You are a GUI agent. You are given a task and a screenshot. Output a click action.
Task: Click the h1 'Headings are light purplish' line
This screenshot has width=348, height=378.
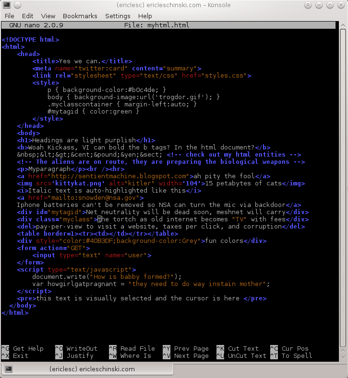tap(86, 140)
